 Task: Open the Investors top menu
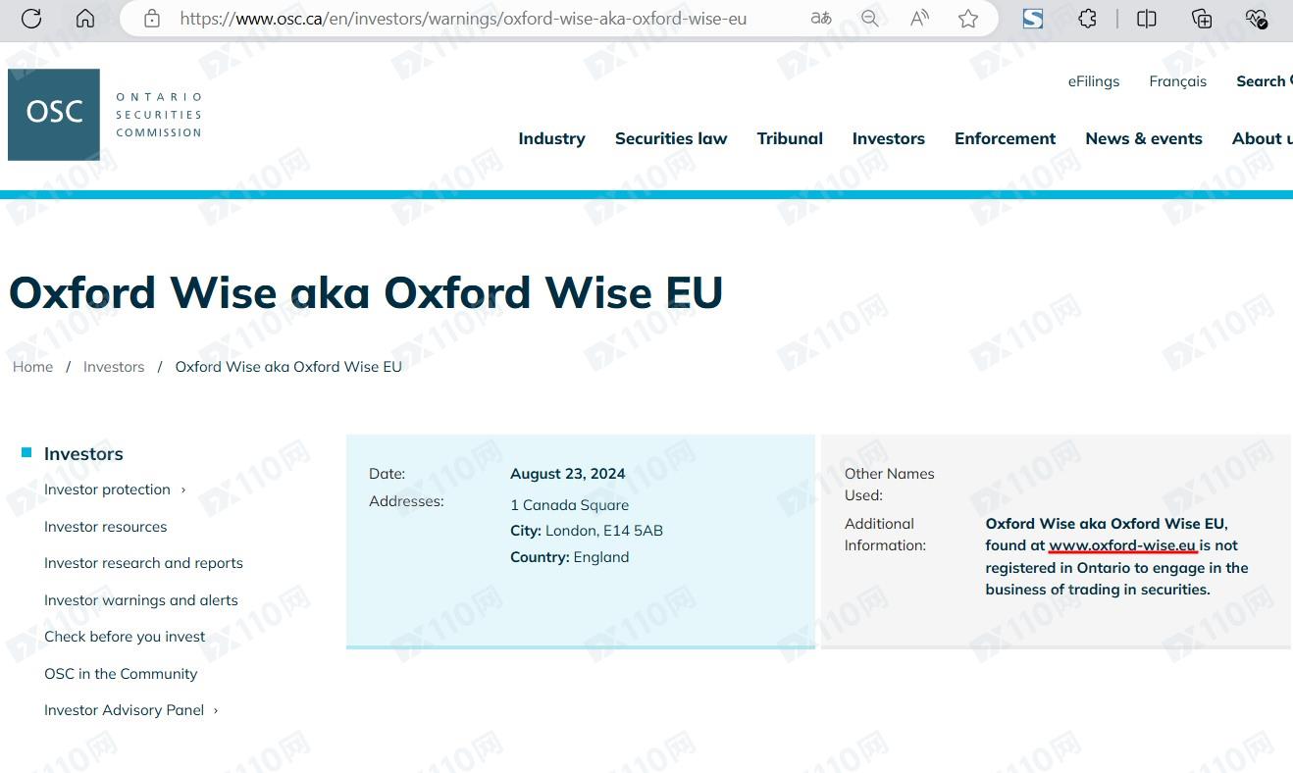889,138
